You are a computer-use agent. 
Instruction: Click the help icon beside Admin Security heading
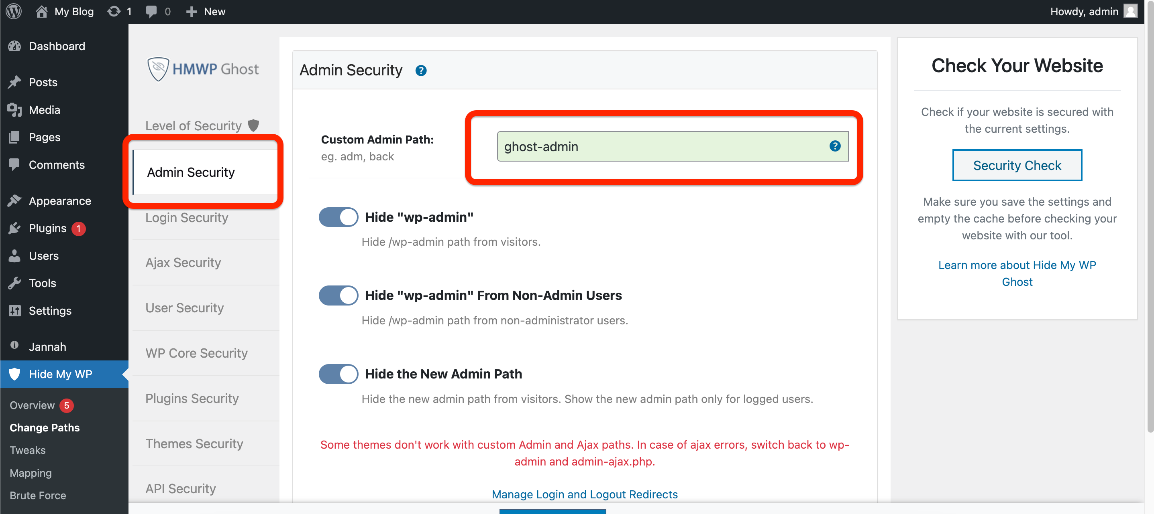point(421,71)
